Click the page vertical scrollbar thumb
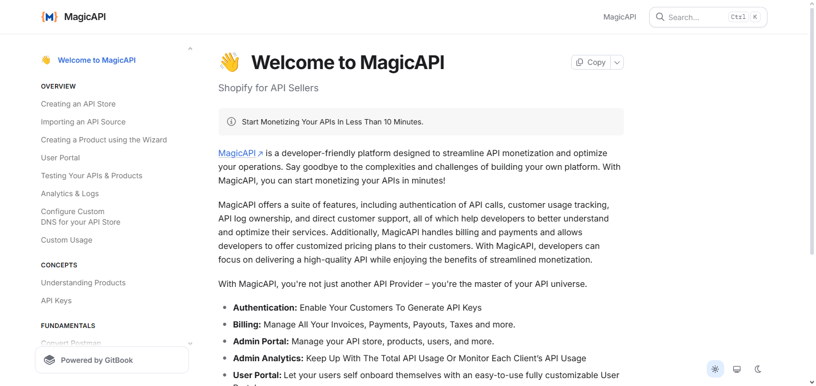Viewport: 816px width, 386px height. pos(812,132)
